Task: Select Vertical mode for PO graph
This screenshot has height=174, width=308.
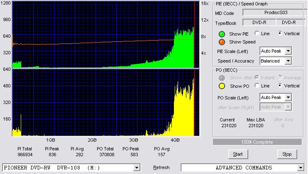Action: click(280, 85)
